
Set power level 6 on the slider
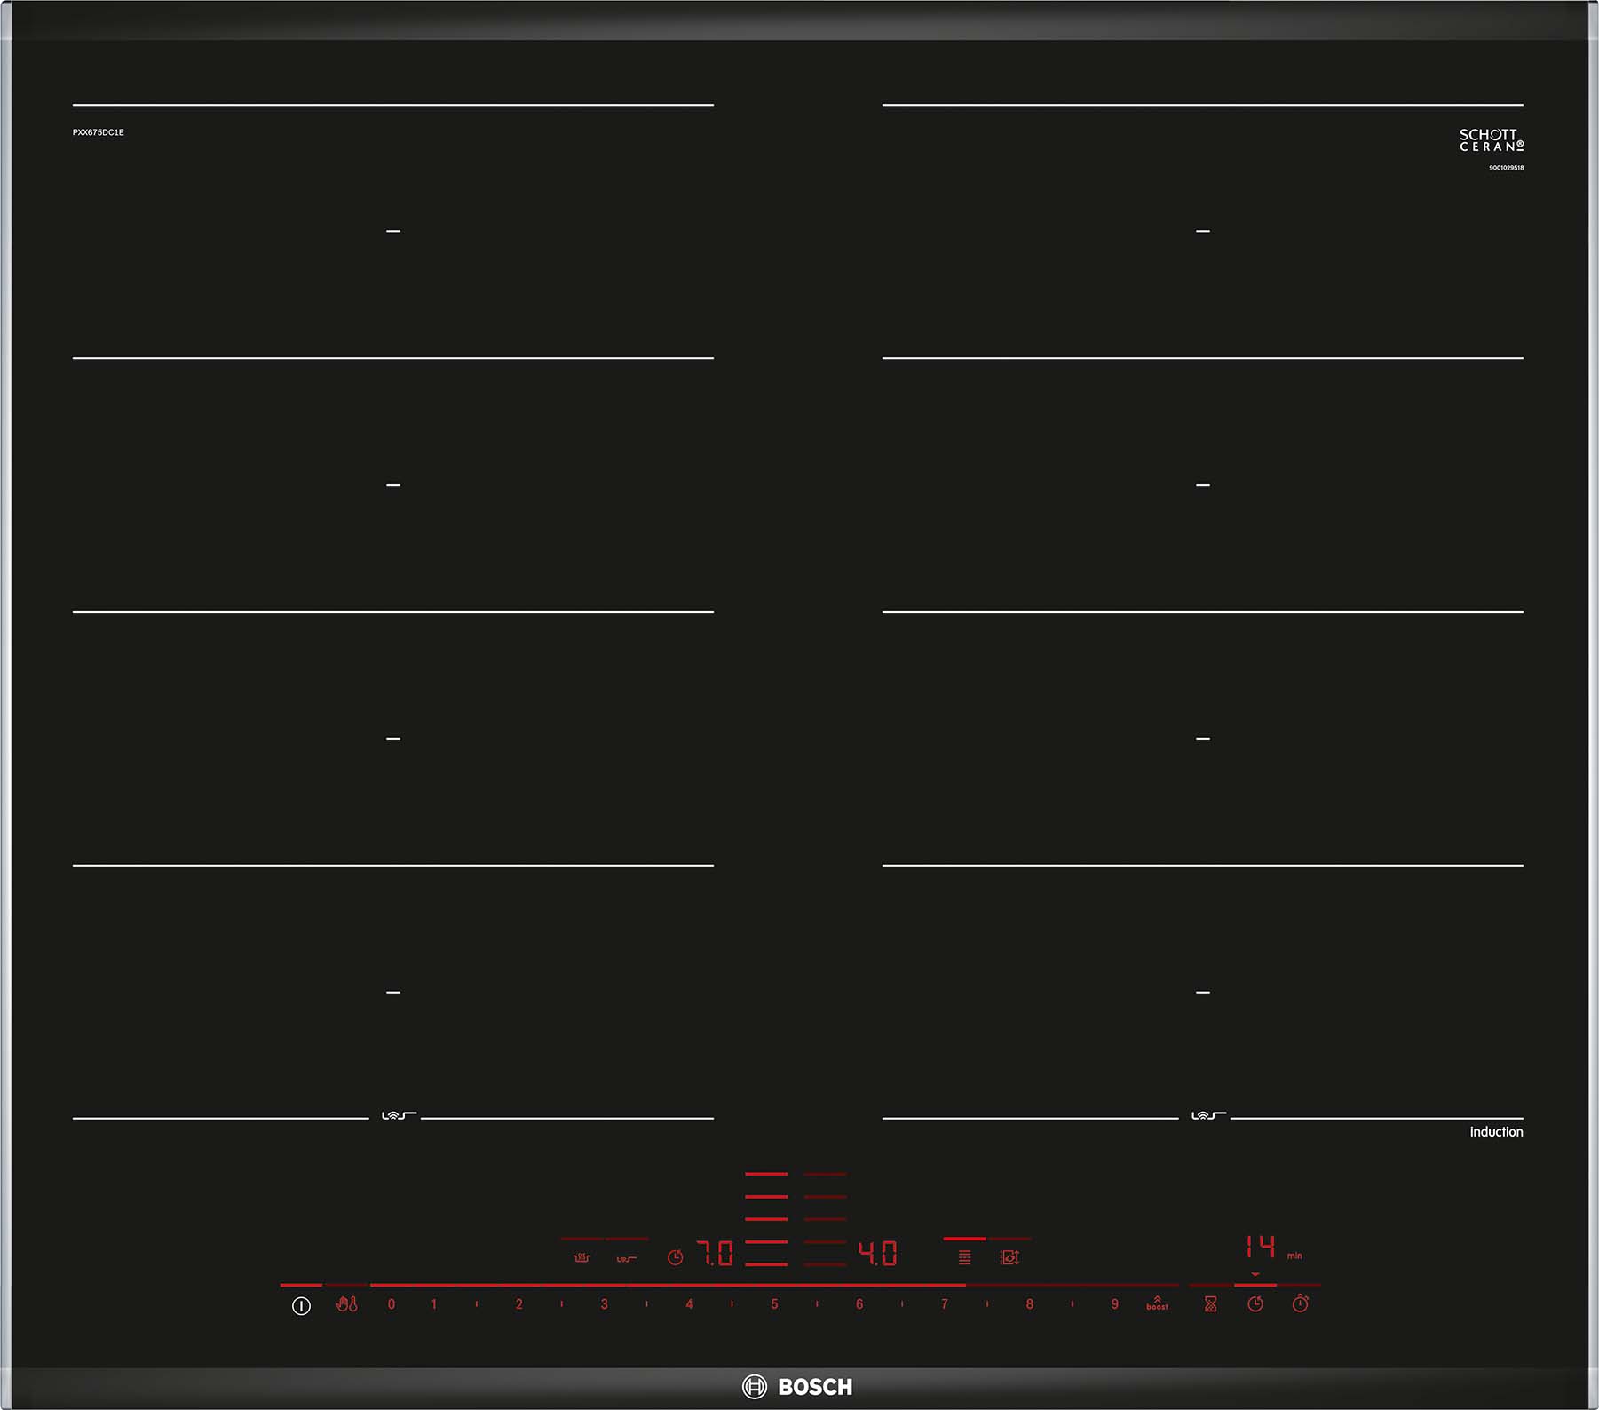[x=859, y=1304]
